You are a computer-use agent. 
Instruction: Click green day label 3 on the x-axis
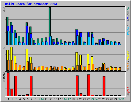[x=16, y=99]
